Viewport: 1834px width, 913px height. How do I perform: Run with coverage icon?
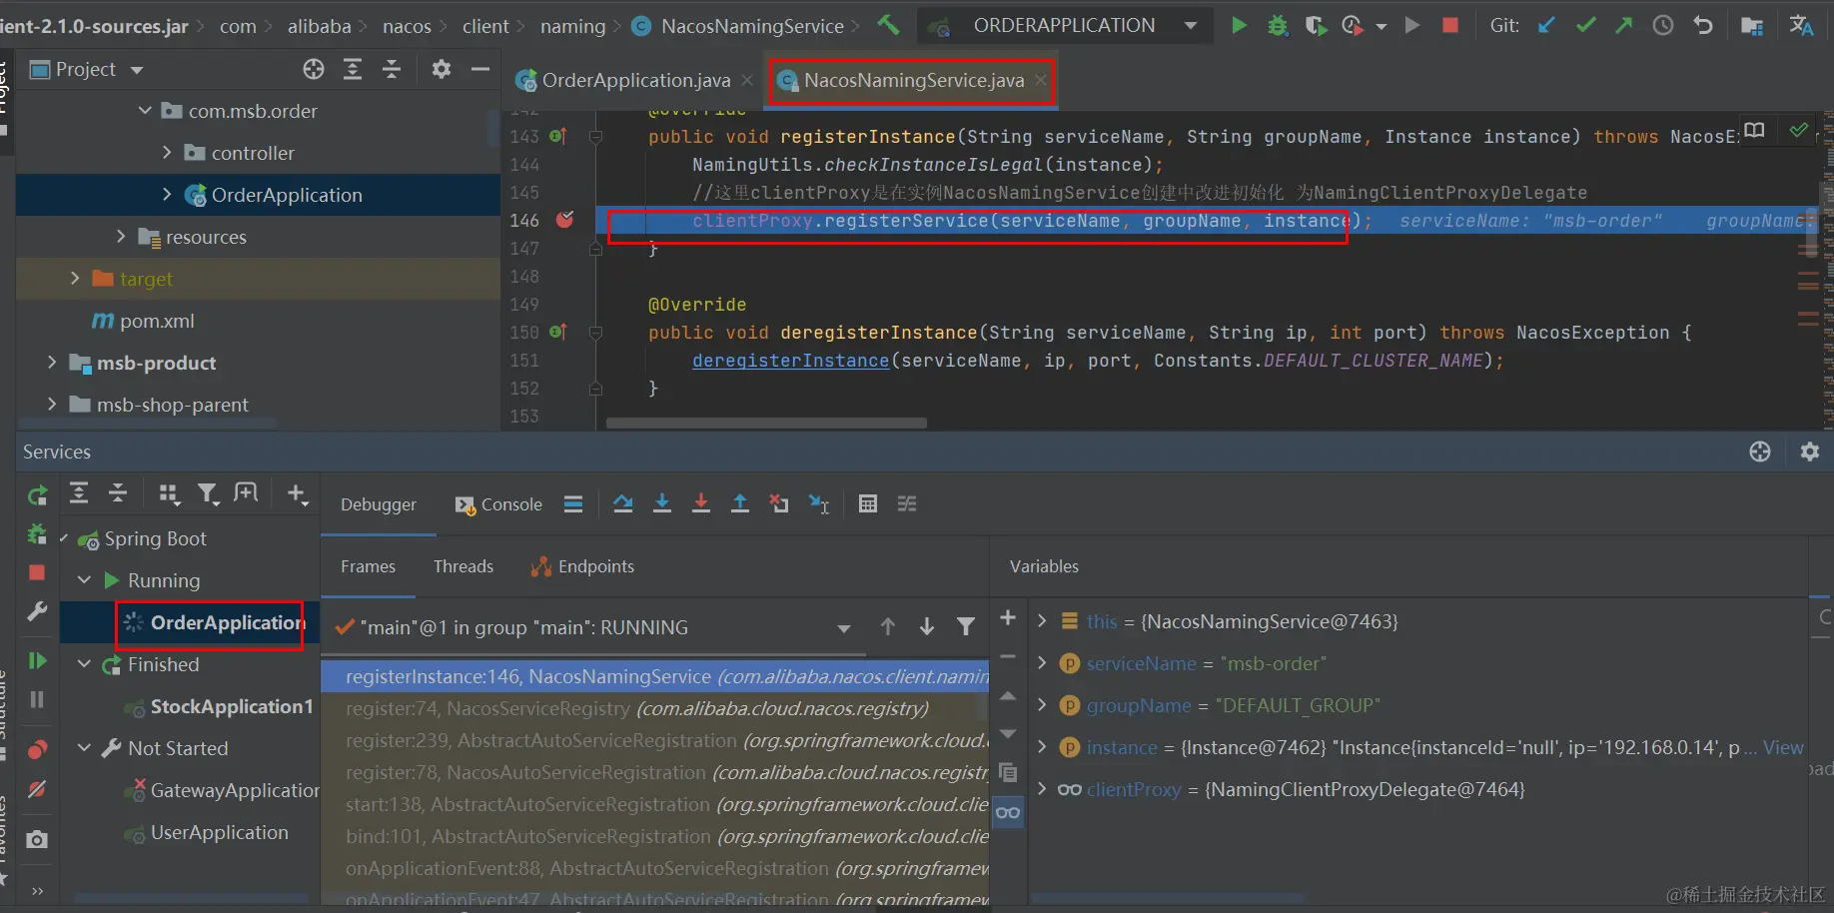[x=1316, y=26]
